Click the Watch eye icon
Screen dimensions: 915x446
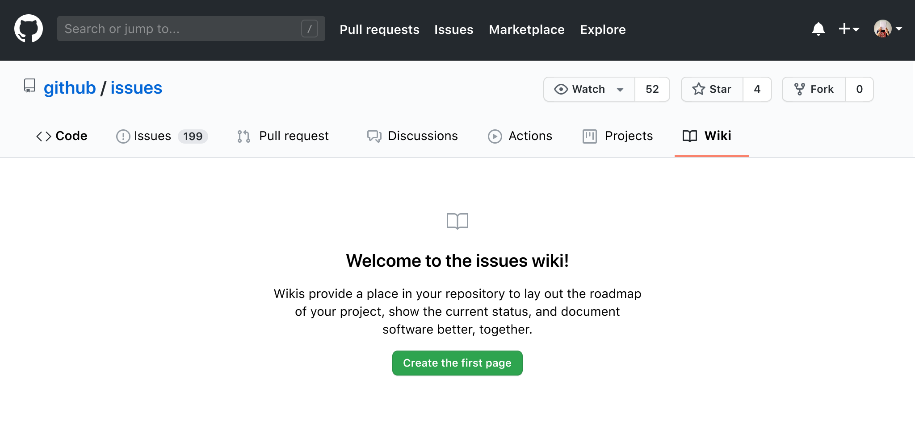(561, 89)
